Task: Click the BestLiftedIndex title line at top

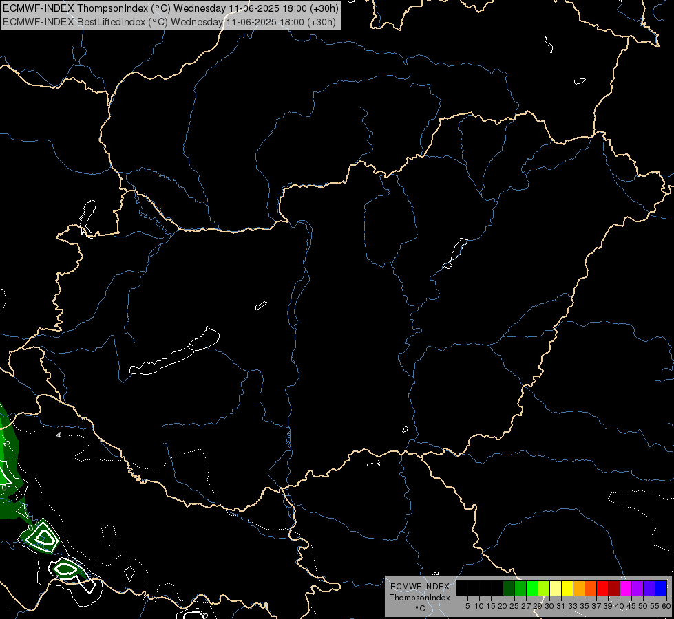Action: point(169,22)
